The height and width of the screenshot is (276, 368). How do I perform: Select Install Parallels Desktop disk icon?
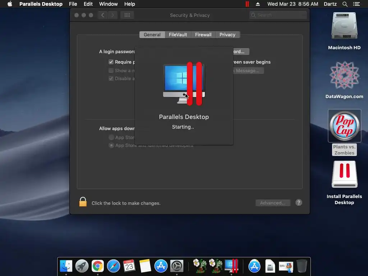tap(344, 174)
